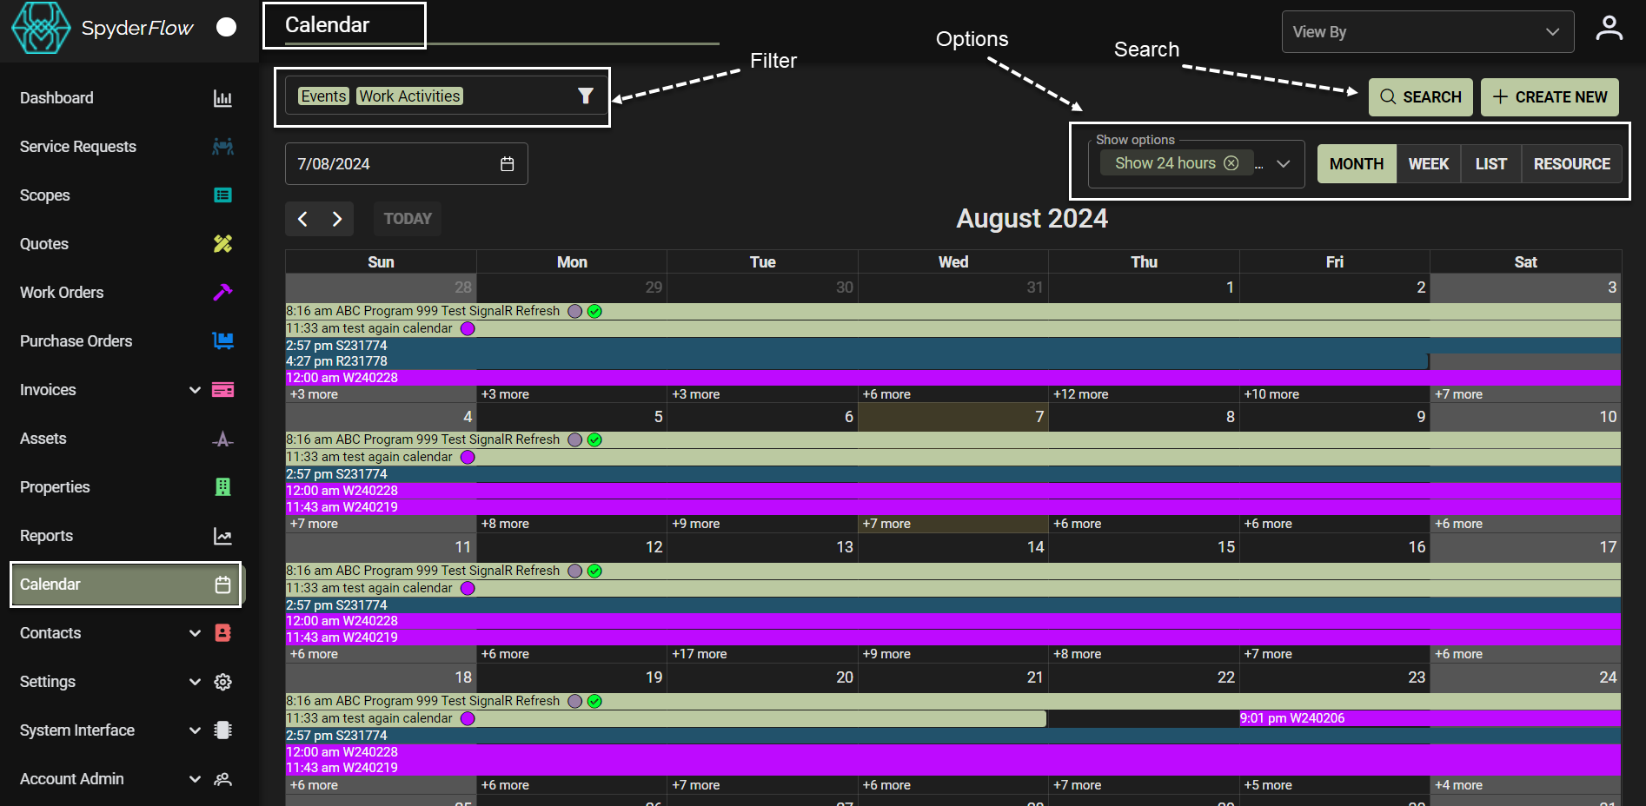Screen dimensions: 1646x806
Task: Click the Properties building icon
Action: pyautogui.click(x=222, y=487)
